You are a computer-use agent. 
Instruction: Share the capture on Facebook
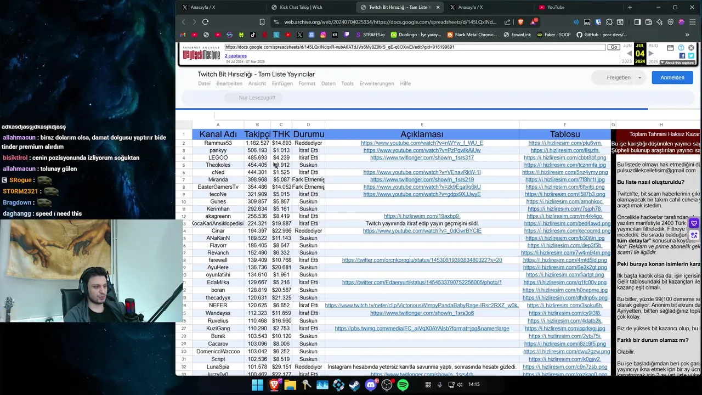click(682, 55)
